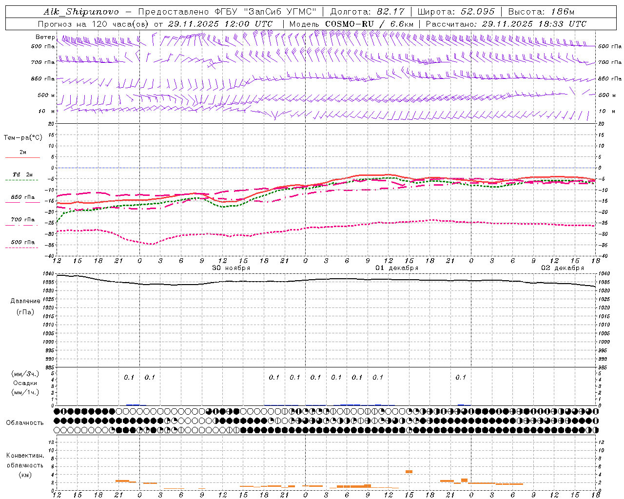Click the tallest orange convective cloud bar
Image resolution: width=624 pixels, height=499 pixels.
409,472
